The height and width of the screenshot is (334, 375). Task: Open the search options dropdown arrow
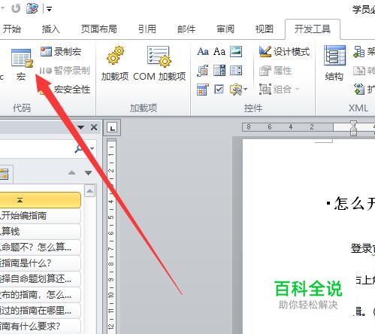[x=92, y=149]
